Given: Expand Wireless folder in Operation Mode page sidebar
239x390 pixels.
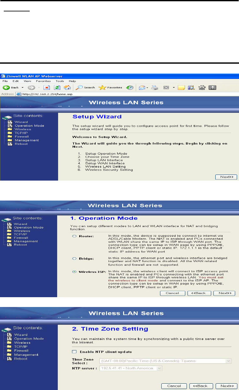Looking at the screenshot, I should coord(9,231).
